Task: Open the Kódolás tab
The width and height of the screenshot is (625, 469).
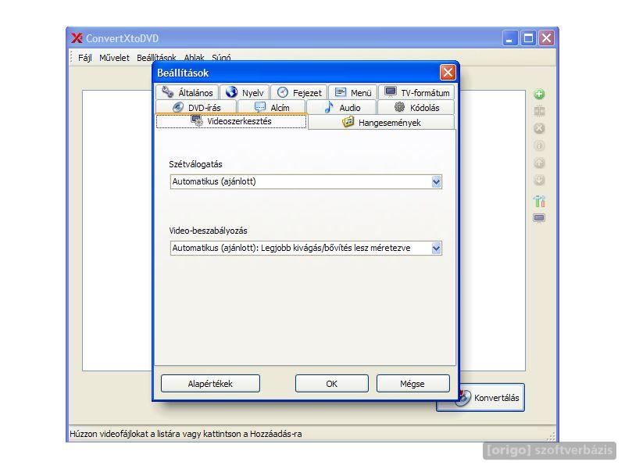Action: tap(416, 107)
